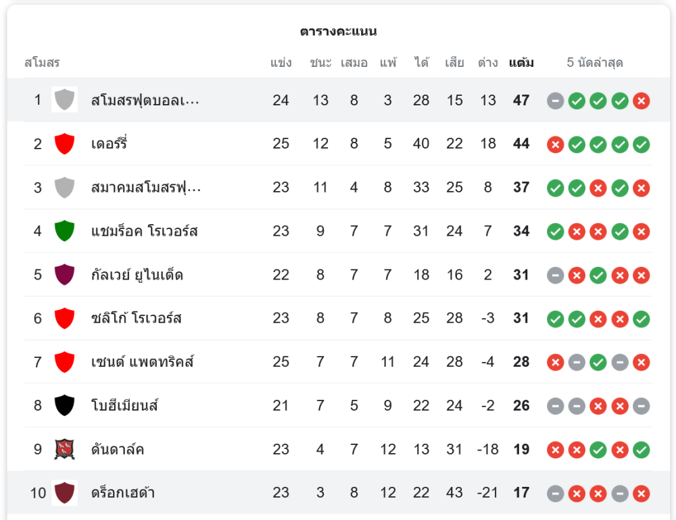This screenshot has width=676, height=520.
Task: Click the ตารางคะแนน table title
Action: click(x=338, y=31)
